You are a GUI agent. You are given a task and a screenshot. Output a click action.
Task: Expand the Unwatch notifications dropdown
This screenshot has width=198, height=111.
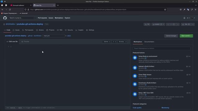click(163, 24)
